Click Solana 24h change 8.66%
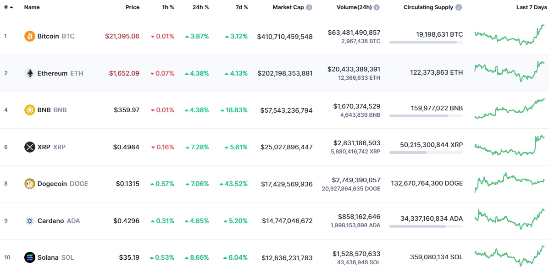Viewport: 549px width, 273px height. pyautogui.click(x=197, y=257)
